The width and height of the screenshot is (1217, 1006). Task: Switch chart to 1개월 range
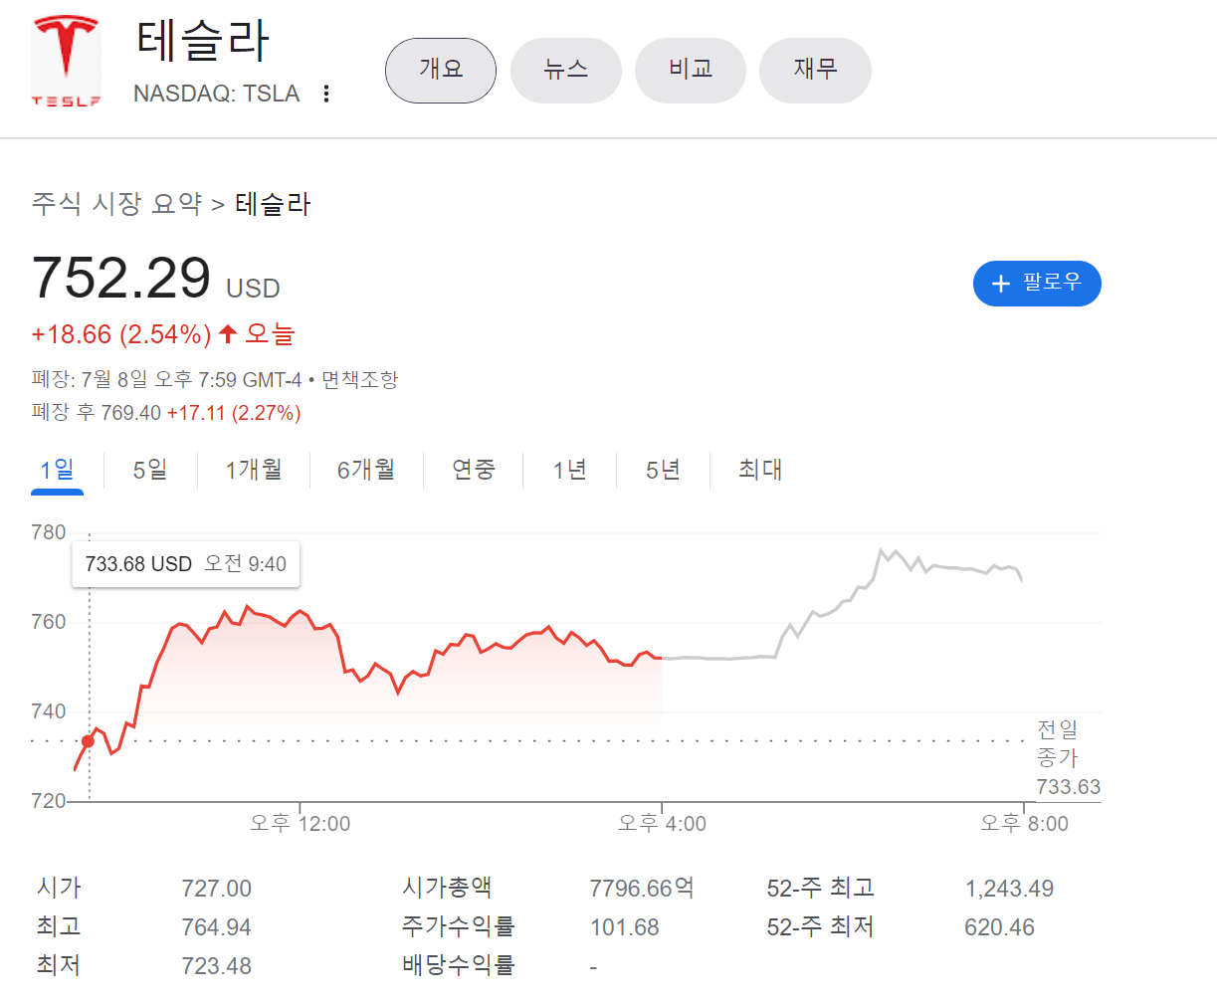coord(254,470)
